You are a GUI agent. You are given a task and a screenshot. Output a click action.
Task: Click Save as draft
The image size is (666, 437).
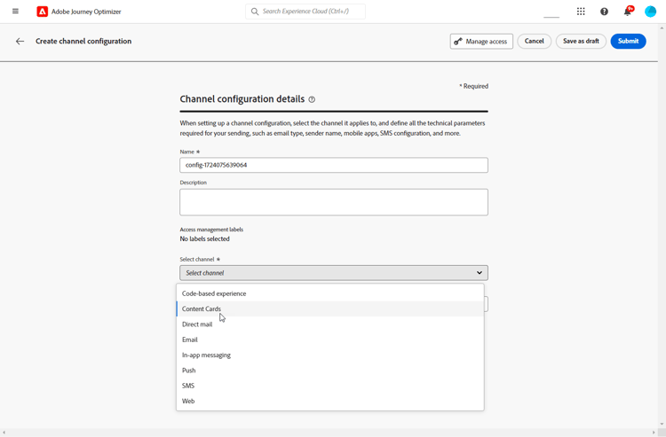(581, 42)
